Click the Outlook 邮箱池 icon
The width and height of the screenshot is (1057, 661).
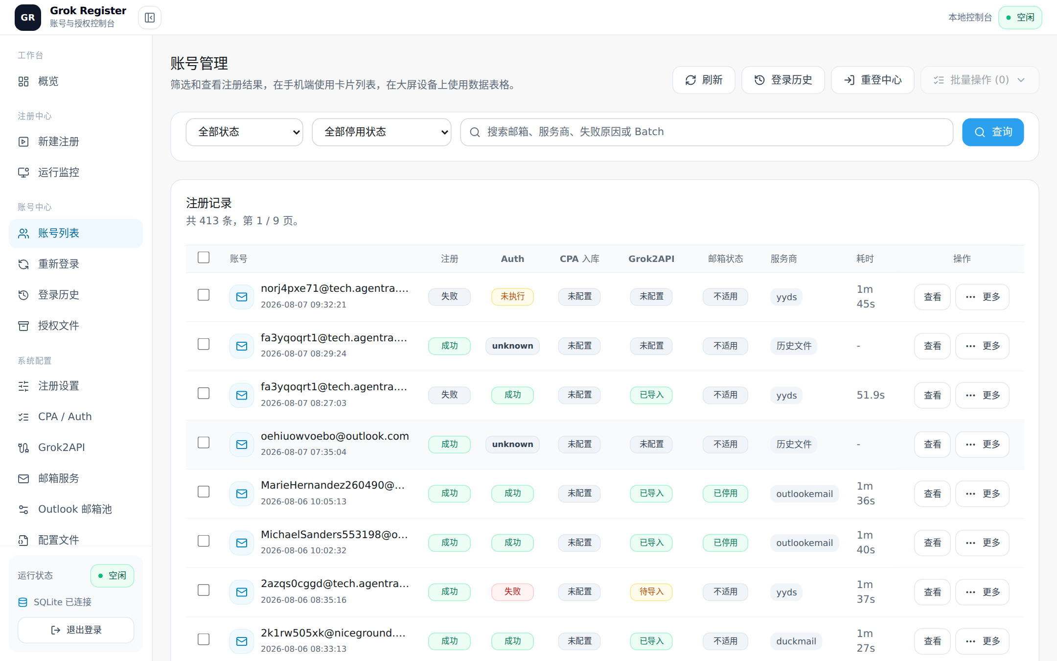point(23,509)
